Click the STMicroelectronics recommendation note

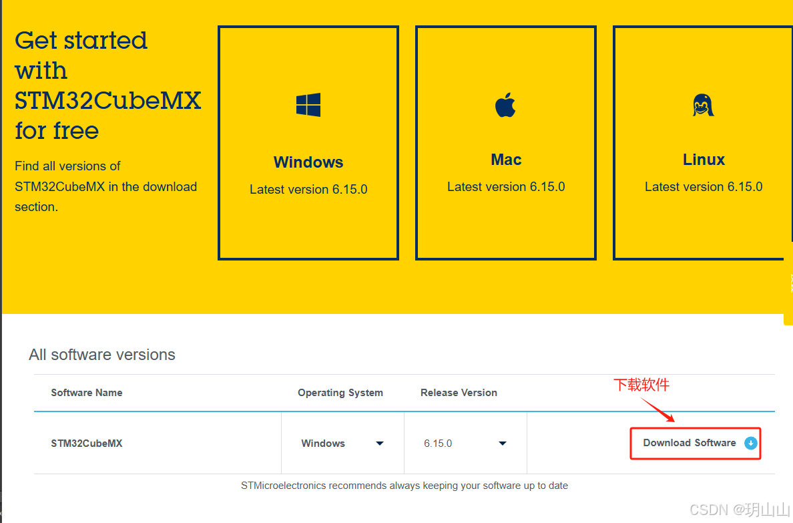(x=404, y=486)
